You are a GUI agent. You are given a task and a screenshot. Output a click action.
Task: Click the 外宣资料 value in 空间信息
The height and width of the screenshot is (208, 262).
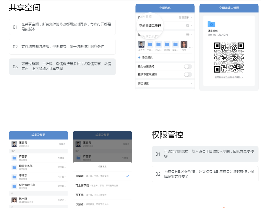click(184, 18)
